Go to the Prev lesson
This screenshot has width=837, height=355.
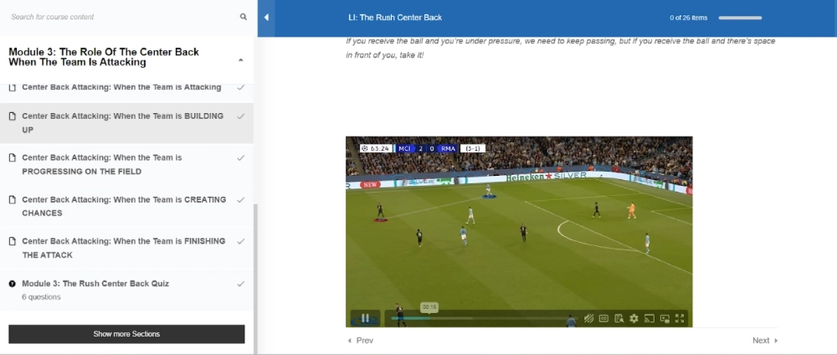point(361,341)
